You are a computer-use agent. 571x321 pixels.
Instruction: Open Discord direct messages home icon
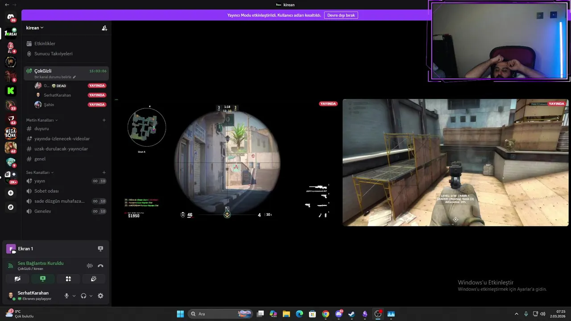click(x=11, y=17)
